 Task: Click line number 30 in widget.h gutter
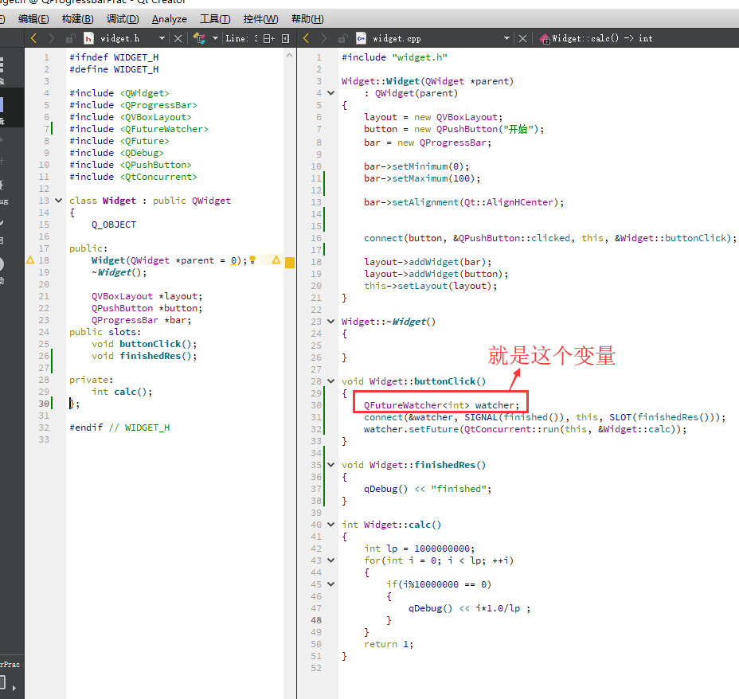pyautogui.click(x=44, y=404)
